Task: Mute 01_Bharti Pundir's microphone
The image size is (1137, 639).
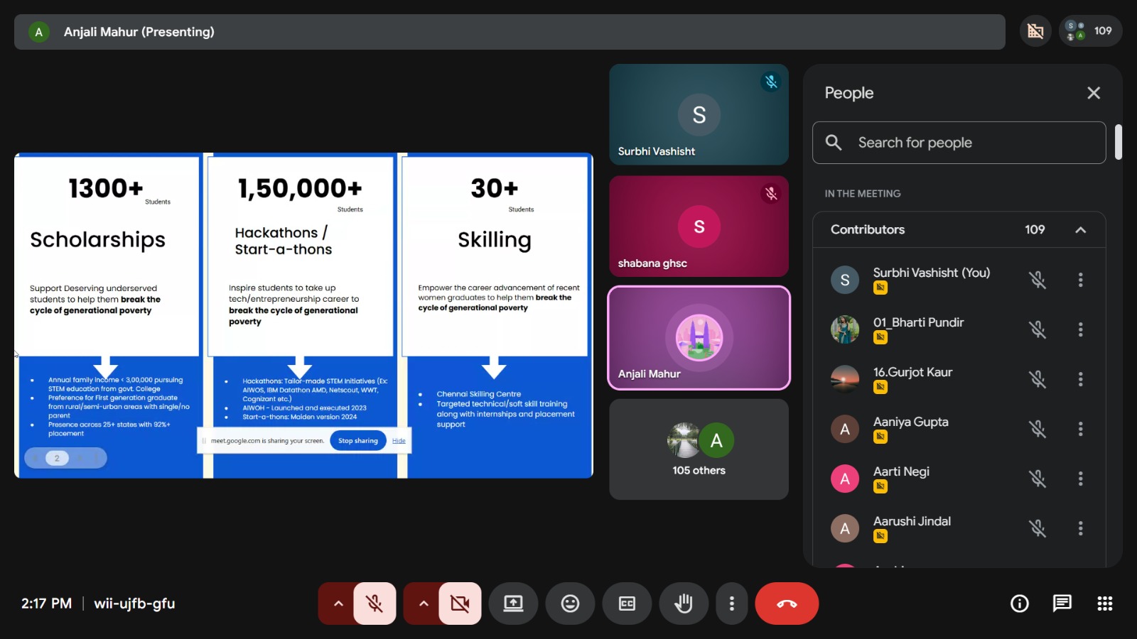Action: [1038, 329]
